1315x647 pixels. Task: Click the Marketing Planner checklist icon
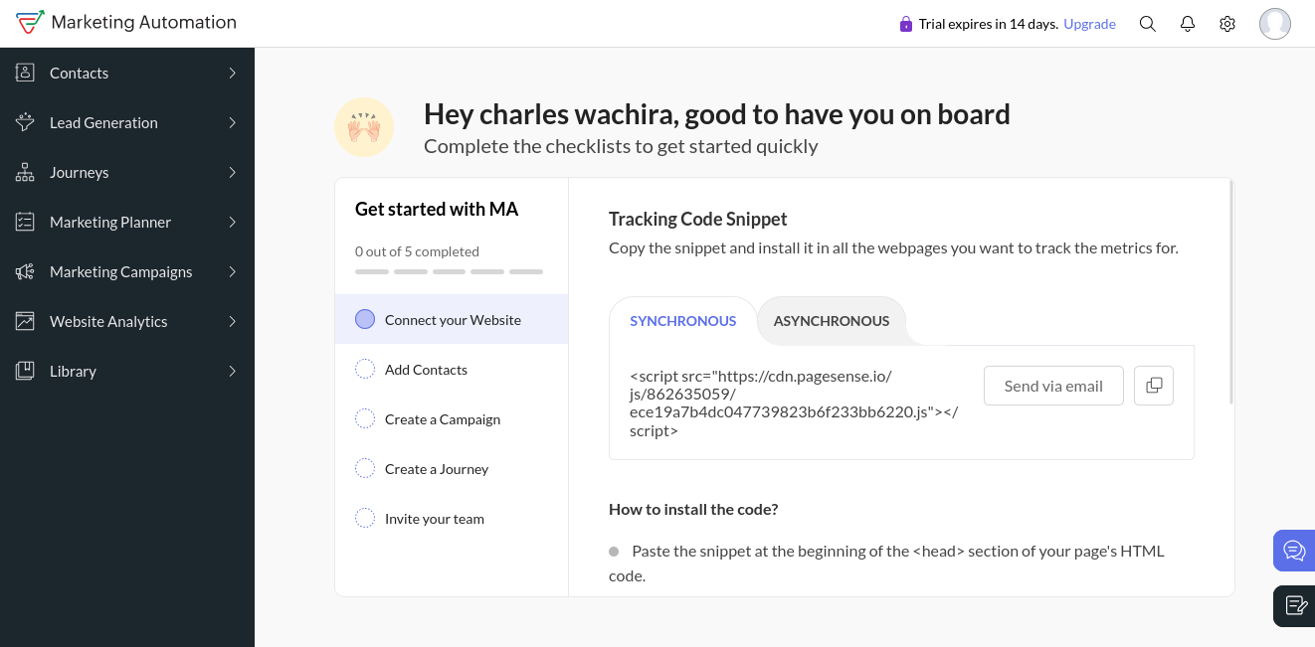click(x=25, y=222)
